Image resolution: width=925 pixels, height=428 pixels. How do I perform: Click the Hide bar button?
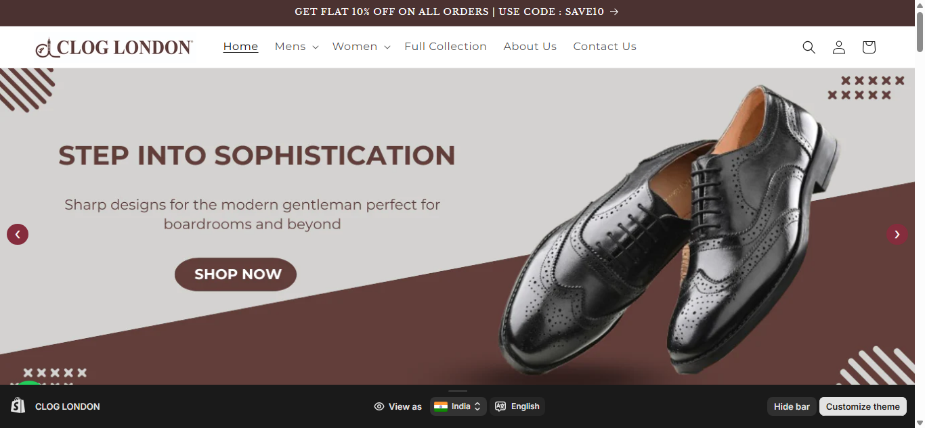pos(792,406)
